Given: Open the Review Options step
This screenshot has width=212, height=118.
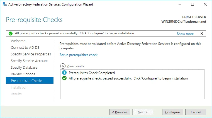Looking at the screenshot, I should tap(23, 74).
